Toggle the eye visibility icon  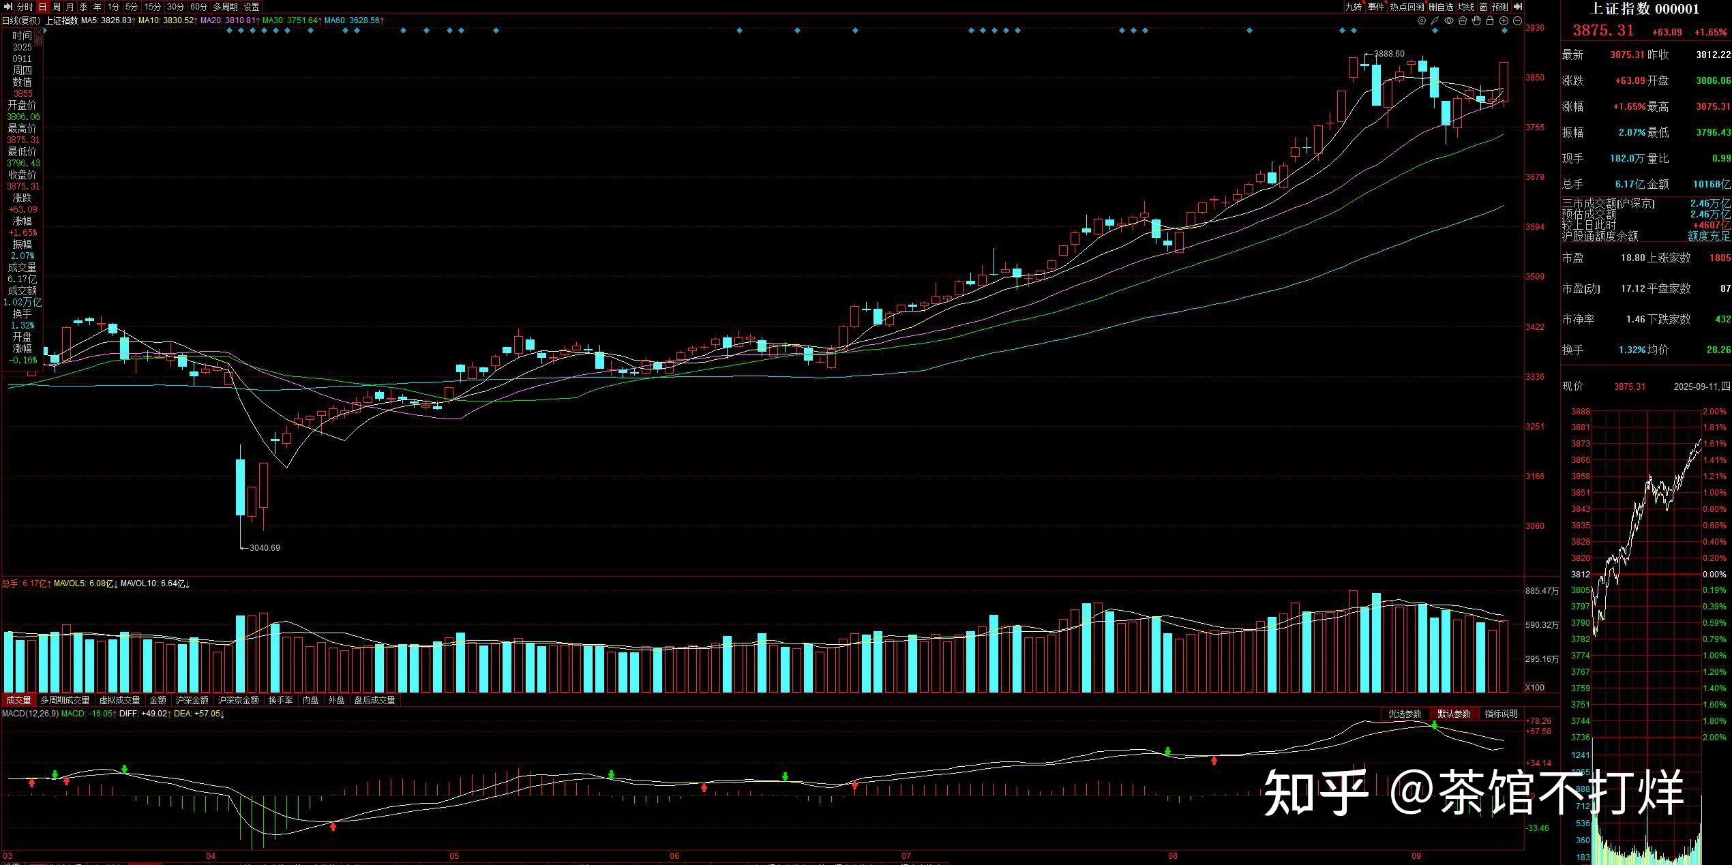(x=1449, y=20)
